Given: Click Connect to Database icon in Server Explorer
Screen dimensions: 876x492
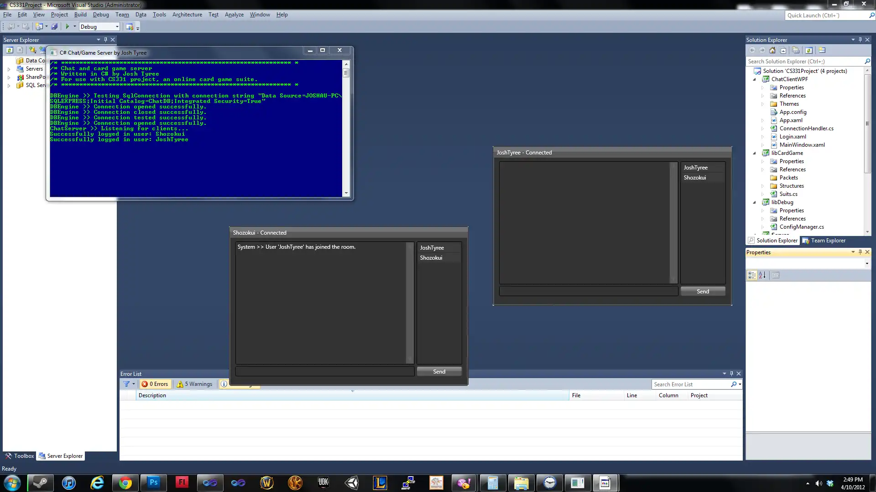Looking at the screenshot, I should (33, 50).
